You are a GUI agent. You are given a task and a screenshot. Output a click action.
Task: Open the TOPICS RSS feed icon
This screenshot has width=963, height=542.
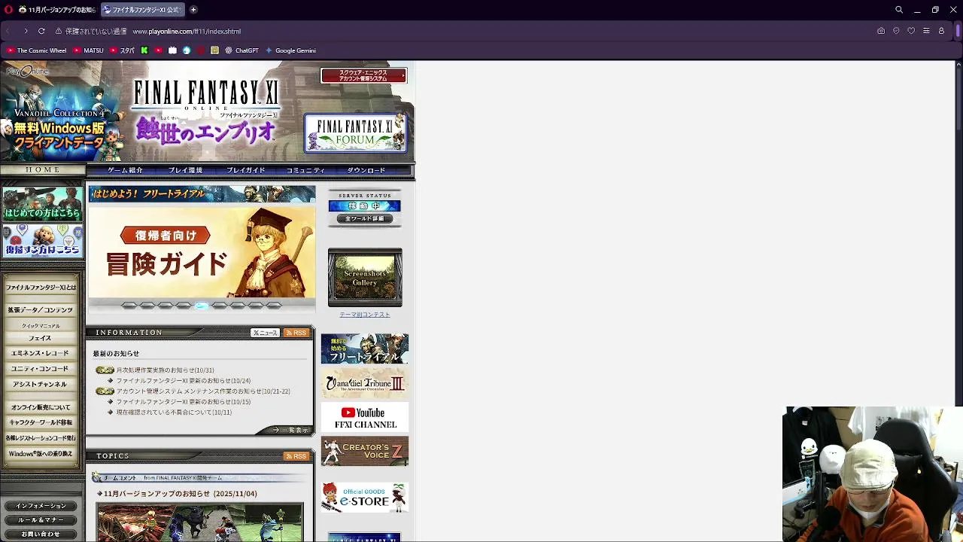[x=296, y=456]
